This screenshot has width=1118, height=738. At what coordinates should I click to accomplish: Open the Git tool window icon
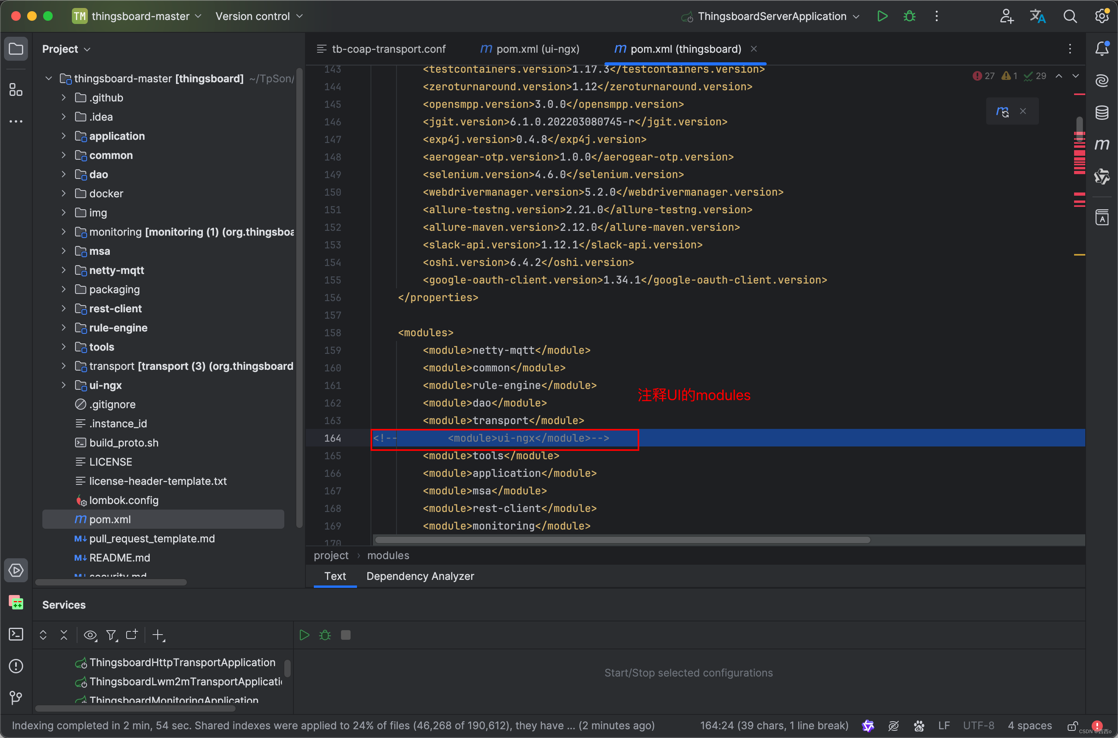click(16, 698)
